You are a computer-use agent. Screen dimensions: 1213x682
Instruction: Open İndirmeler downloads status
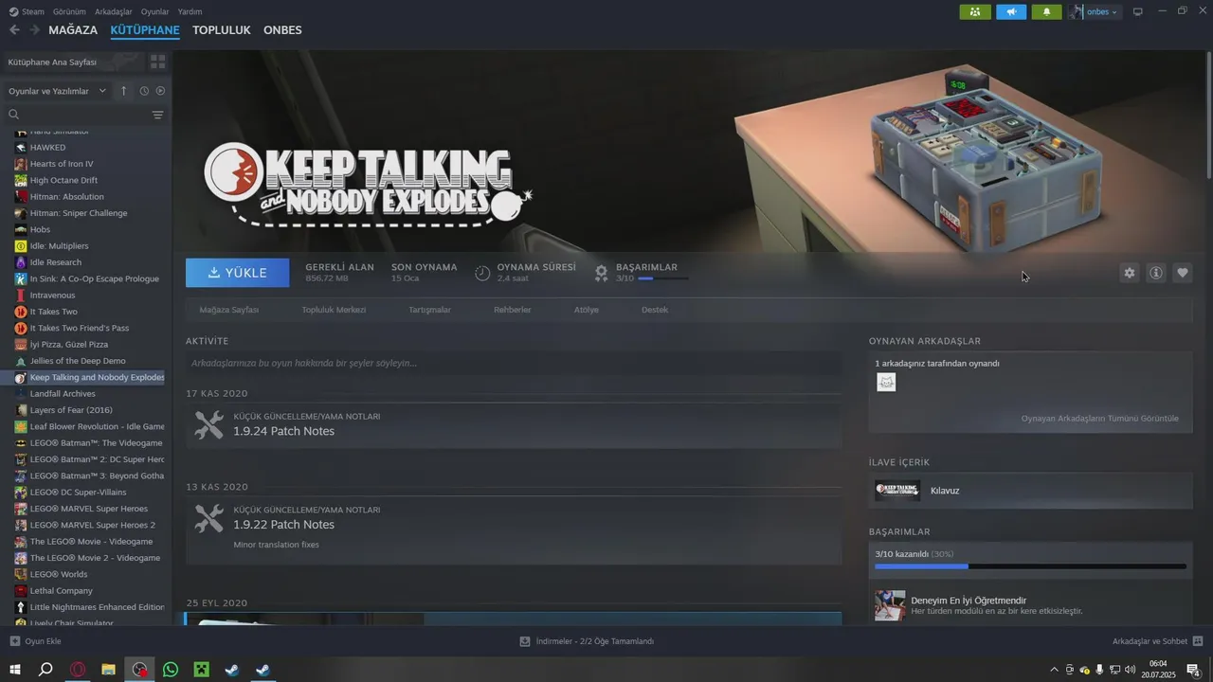tap(587, 641)
